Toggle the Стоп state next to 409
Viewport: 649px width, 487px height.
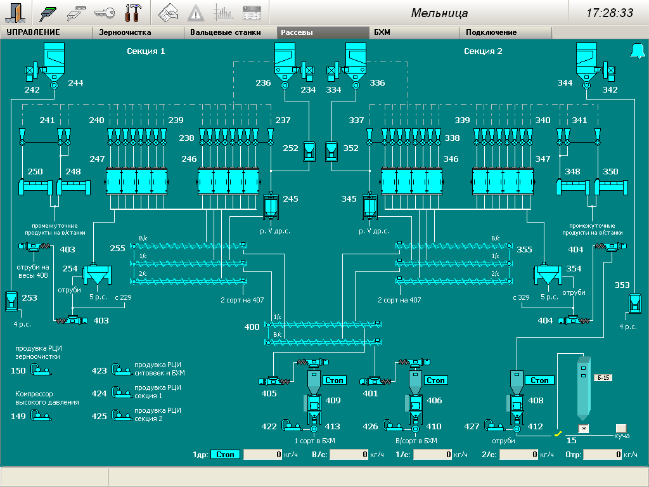[335, 380]
